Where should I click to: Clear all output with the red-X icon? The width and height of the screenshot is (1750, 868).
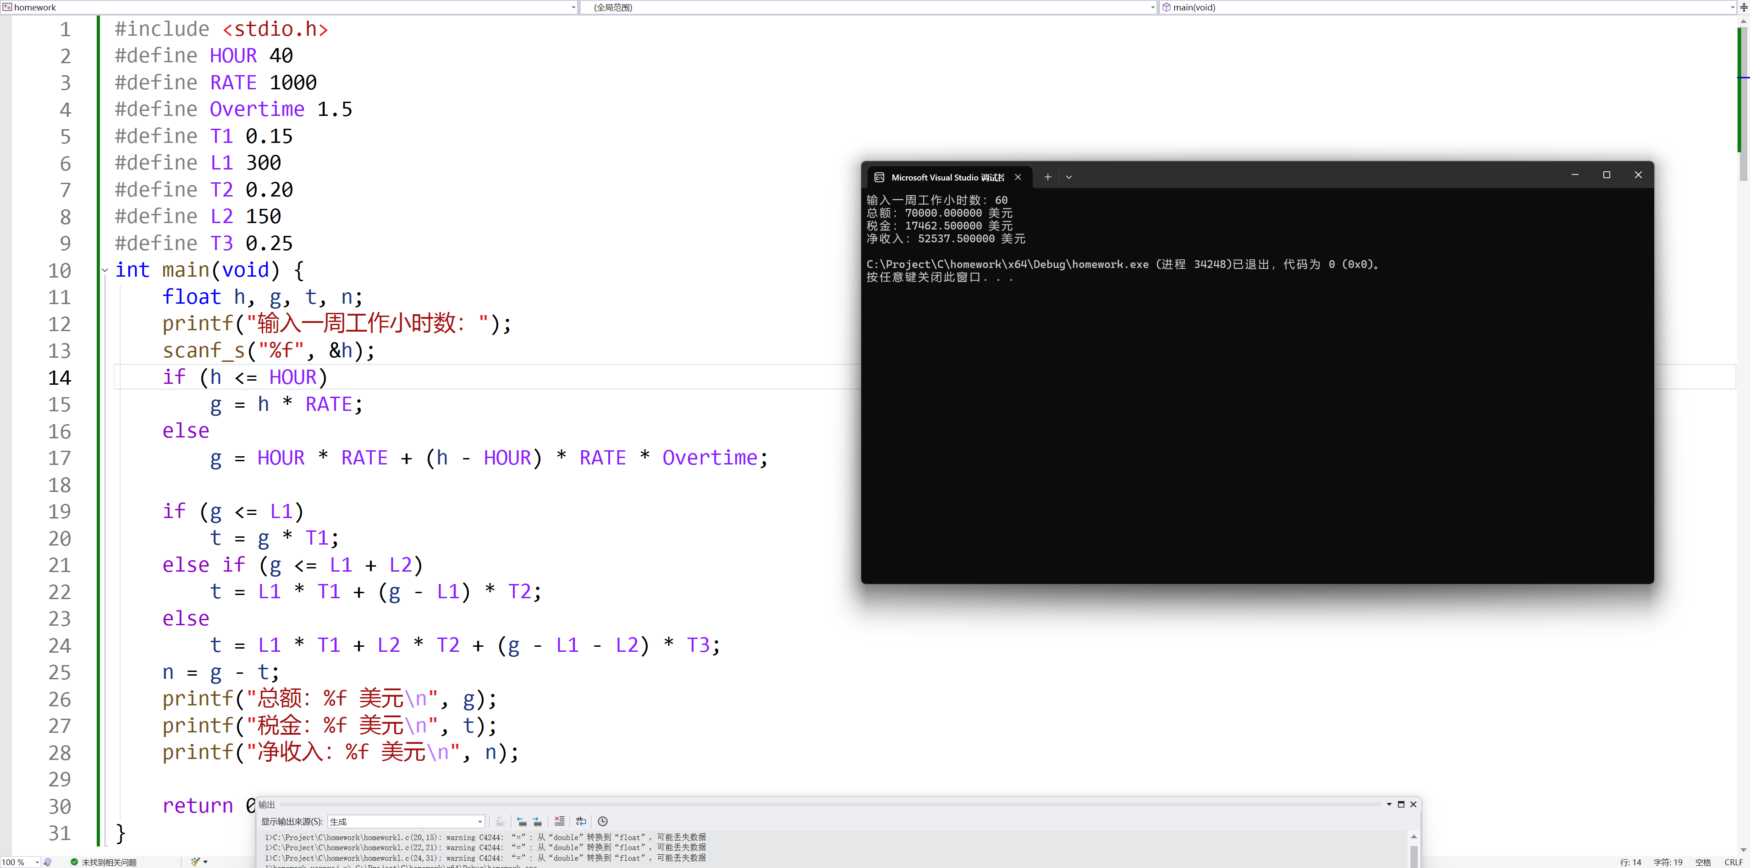(559, 821)
